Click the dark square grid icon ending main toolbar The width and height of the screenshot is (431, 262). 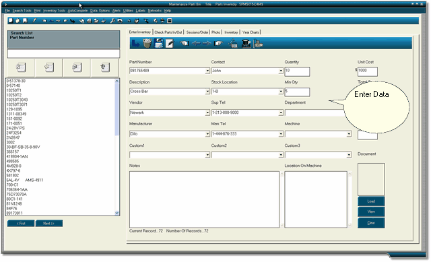(x=170, y=21)
